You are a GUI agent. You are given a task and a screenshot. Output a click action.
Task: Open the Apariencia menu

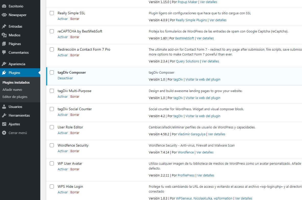(x=20, y=64)
